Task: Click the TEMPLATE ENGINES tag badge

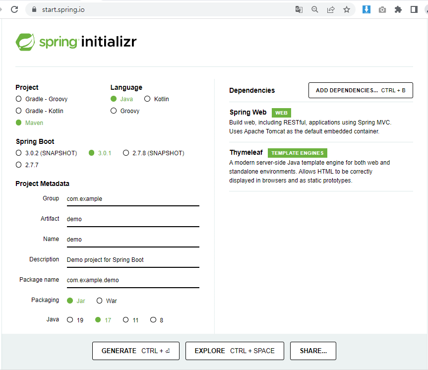Action: pos(298,153)
